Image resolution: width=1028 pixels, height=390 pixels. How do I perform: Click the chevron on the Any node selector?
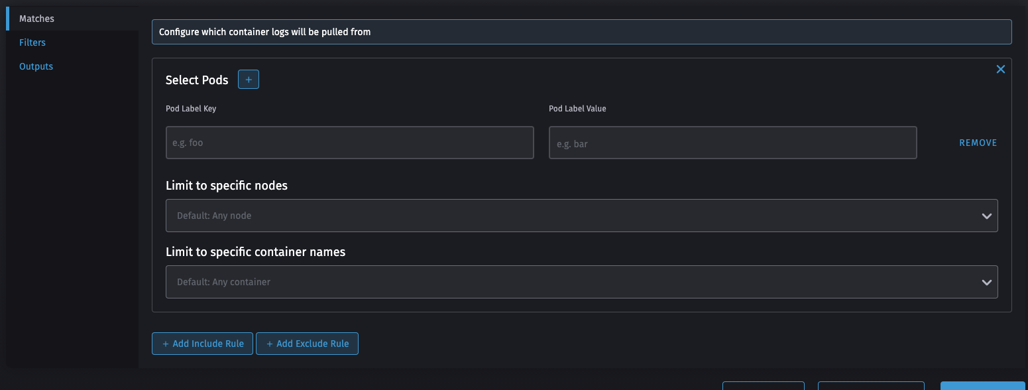click(x=986, y=216)
